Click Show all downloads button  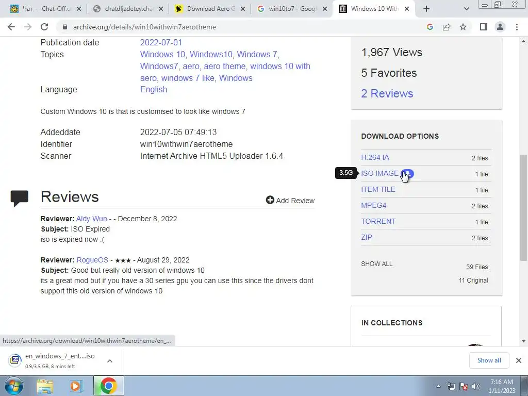pyautogui.click(x=489, y=360)
